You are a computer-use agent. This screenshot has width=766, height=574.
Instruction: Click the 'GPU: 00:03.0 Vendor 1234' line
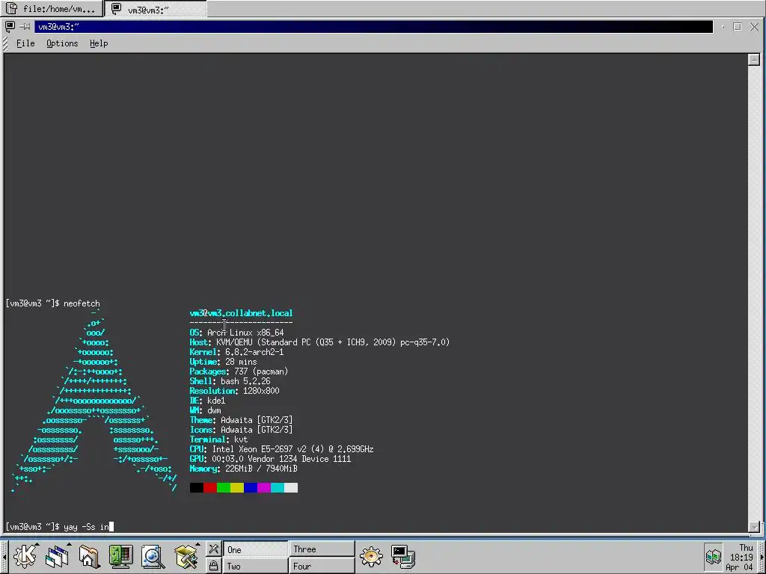click(x=271, y=460)
